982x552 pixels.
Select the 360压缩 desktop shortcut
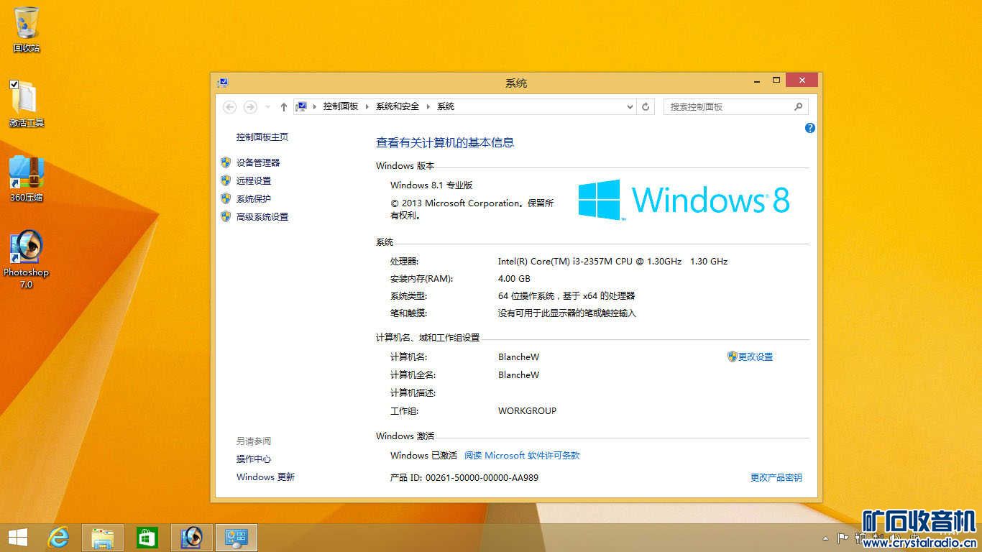[x=27, y=178]
